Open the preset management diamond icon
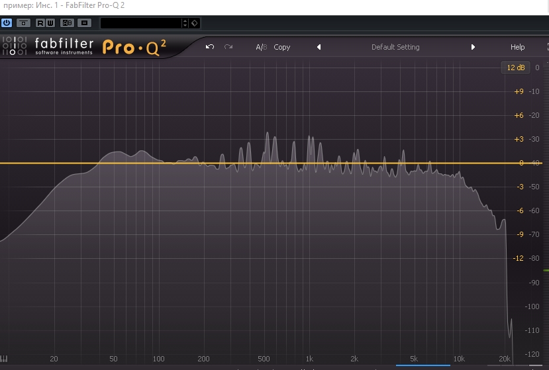 click(194, 23)
